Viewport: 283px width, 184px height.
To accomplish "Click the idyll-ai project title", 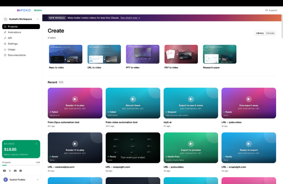I will click(x=167, y=122).
